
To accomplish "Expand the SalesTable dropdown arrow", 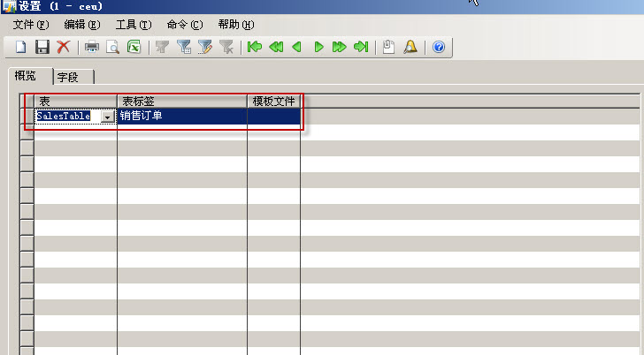I will coord(108,117).
